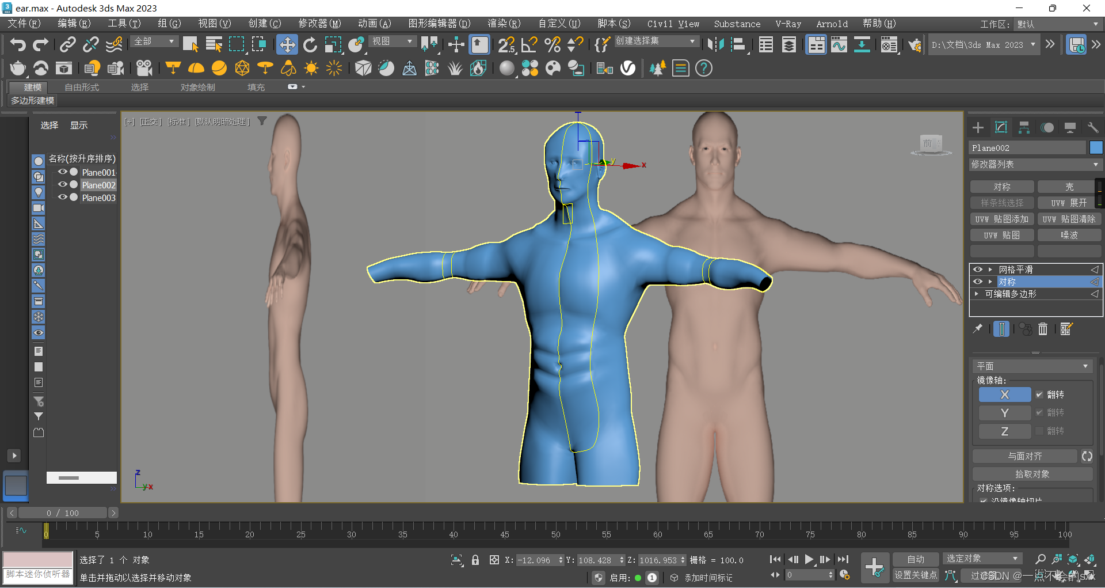This screenshot has width=1105, height=588.
Task: Open the 渲染 menu
Action: pyautogui.click(x=504, y=24)
